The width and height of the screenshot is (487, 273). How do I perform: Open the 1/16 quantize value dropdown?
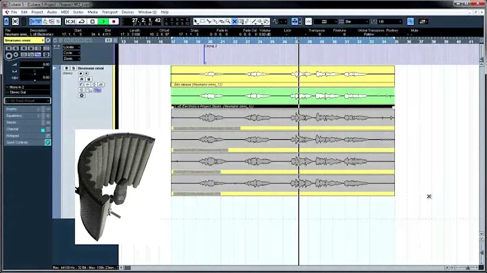tap(391, 21)
